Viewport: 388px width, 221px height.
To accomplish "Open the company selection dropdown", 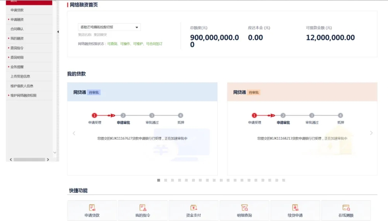I will (109, 27).
